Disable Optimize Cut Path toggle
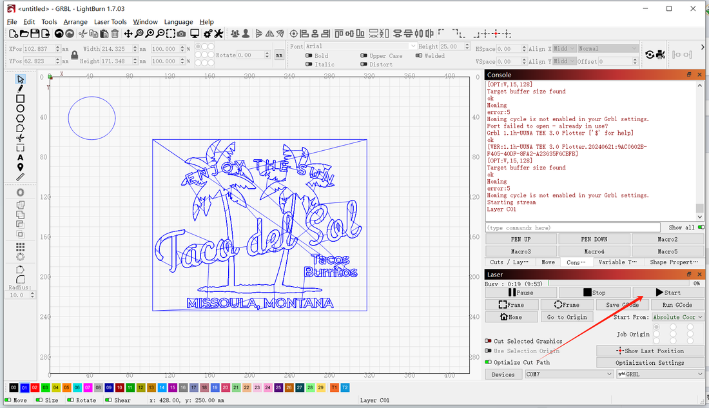The height and width of the screenshot is (408, 709). 488,362
